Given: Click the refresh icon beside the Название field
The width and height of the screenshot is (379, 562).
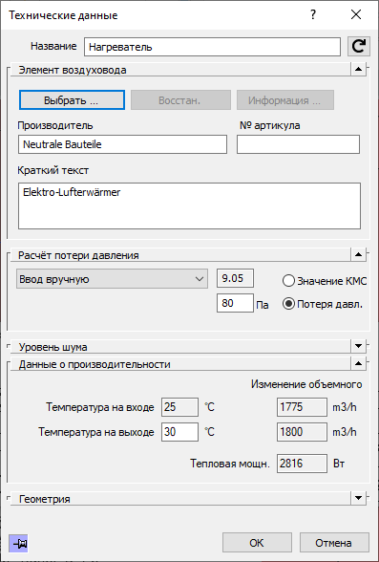Looking at the screenshot, I should click(359, 47).
